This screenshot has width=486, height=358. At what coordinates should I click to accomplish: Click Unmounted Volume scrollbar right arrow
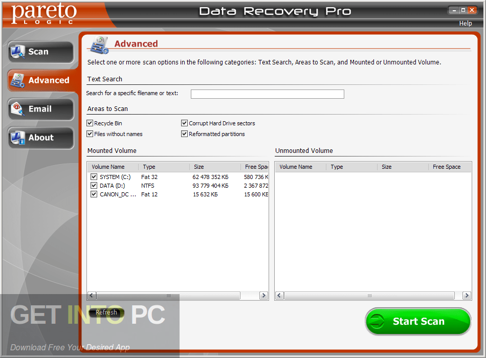point(467,296)
